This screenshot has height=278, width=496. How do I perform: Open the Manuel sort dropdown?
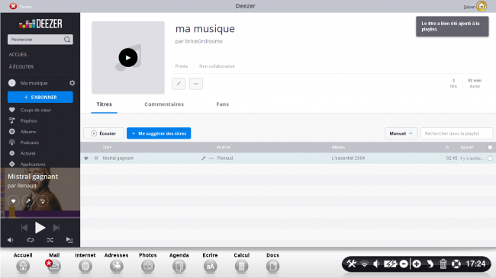[401, 133]
